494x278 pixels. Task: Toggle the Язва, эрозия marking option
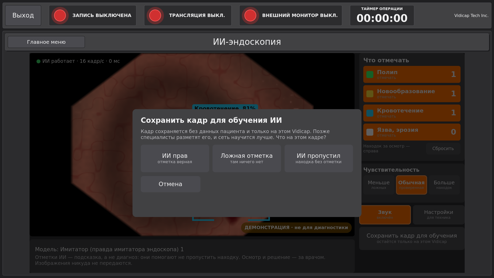pyautogui.click(x=412, y=132)
